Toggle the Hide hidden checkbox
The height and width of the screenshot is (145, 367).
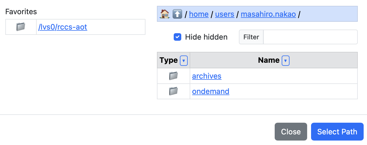(x=178, y=37)
